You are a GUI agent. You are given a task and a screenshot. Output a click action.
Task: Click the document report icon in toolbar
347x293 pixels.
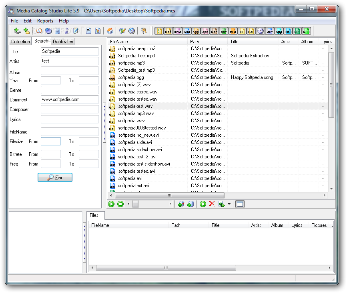(88, 31)
